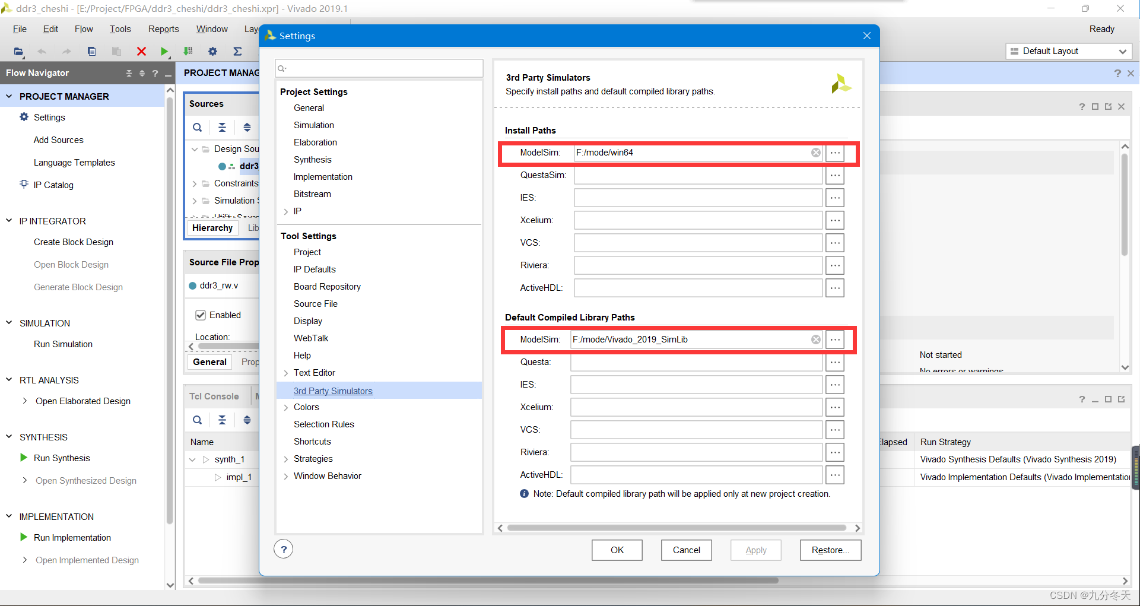Open Settings dialog help button
Screen dimensions: 1140x606
(x=284, y=549)
